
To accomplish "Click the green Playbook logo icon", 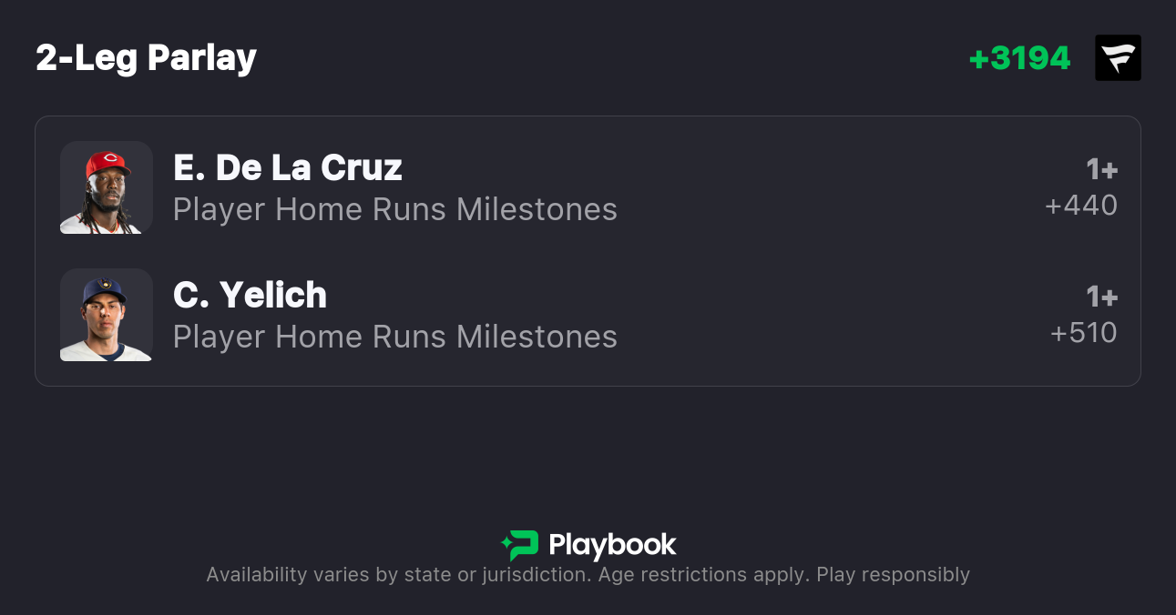I will [520, 546].
